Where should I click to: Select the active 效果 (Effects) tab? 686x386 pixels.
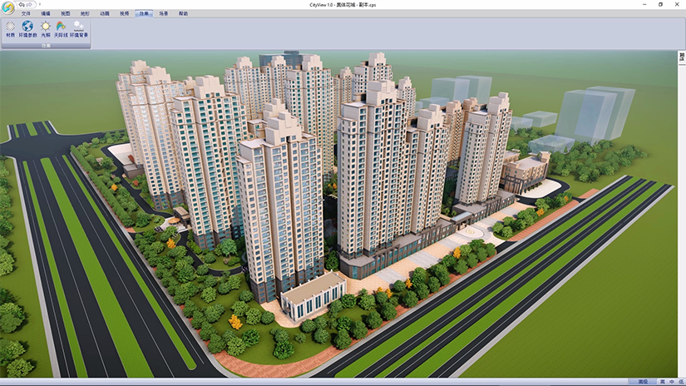click(x=145, y=14)
